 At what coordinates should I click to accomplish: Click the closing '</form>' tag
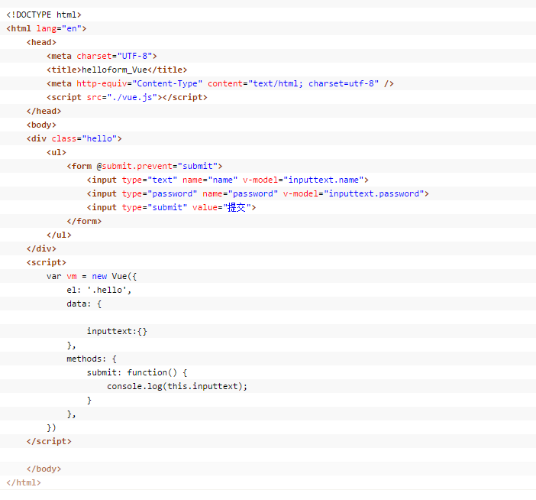pos(84,221)
